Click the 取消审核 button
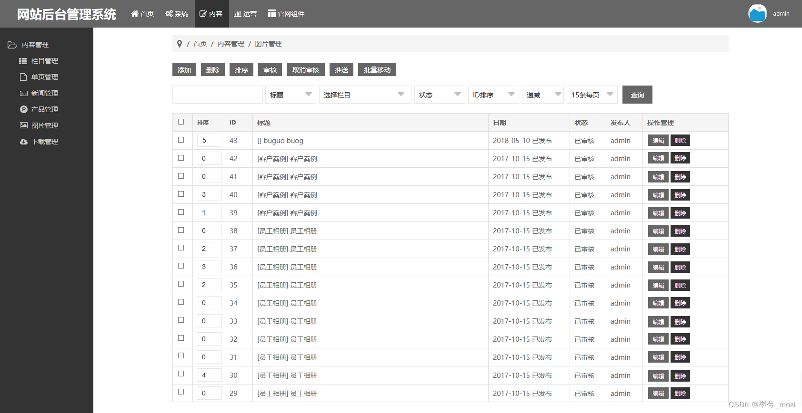Image resolution: width=802 pixels, height=413 pixels. pyautogui.click(x=306, y=69)
